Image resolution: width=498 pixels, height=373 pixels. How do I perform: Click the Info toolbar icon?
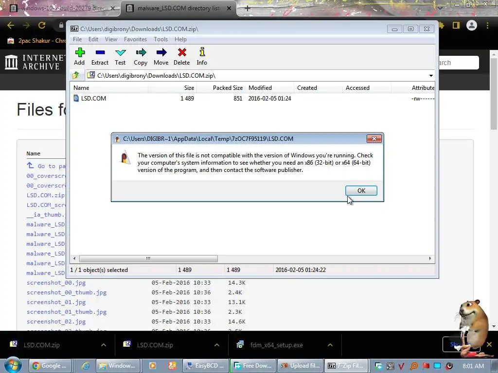tap(202, 51)
